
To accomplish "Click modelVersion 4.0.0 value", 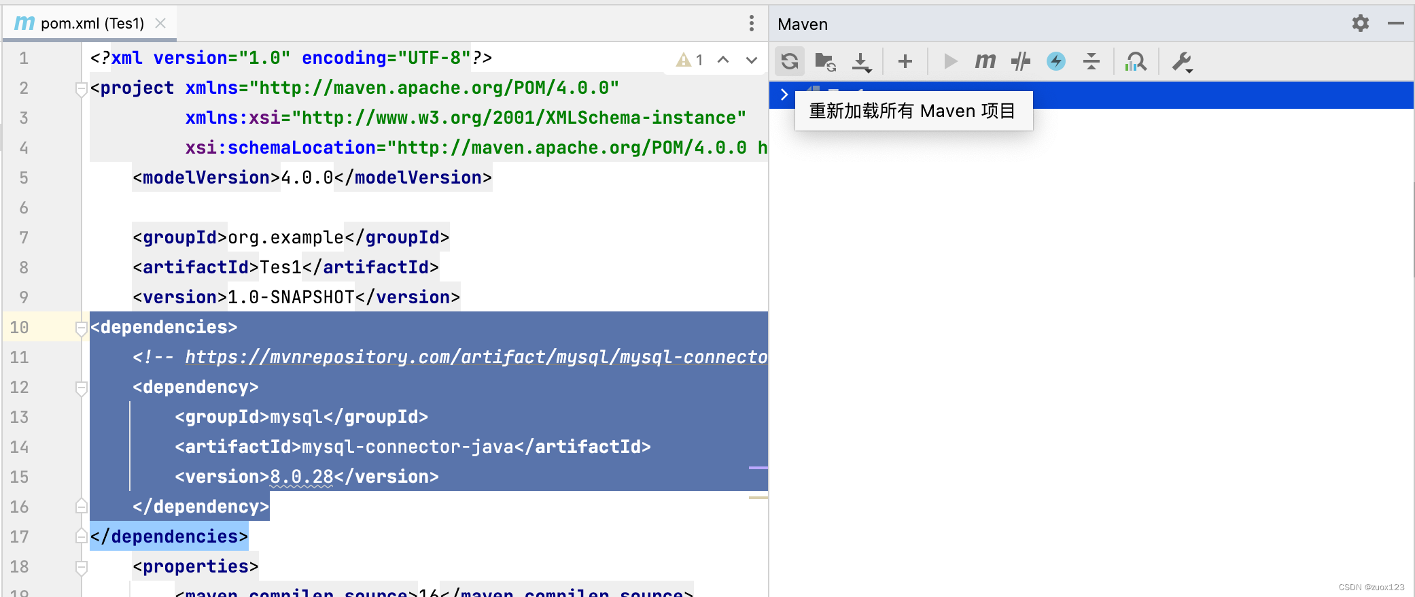I will click(x=307, y=177).
